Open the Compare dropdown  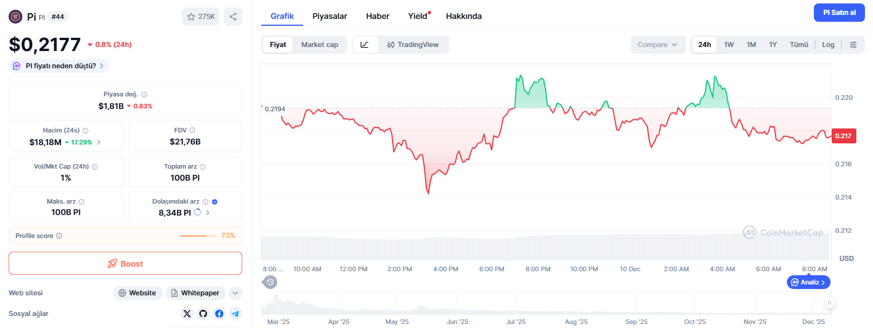pyautogui.click(x=658, y=45)
